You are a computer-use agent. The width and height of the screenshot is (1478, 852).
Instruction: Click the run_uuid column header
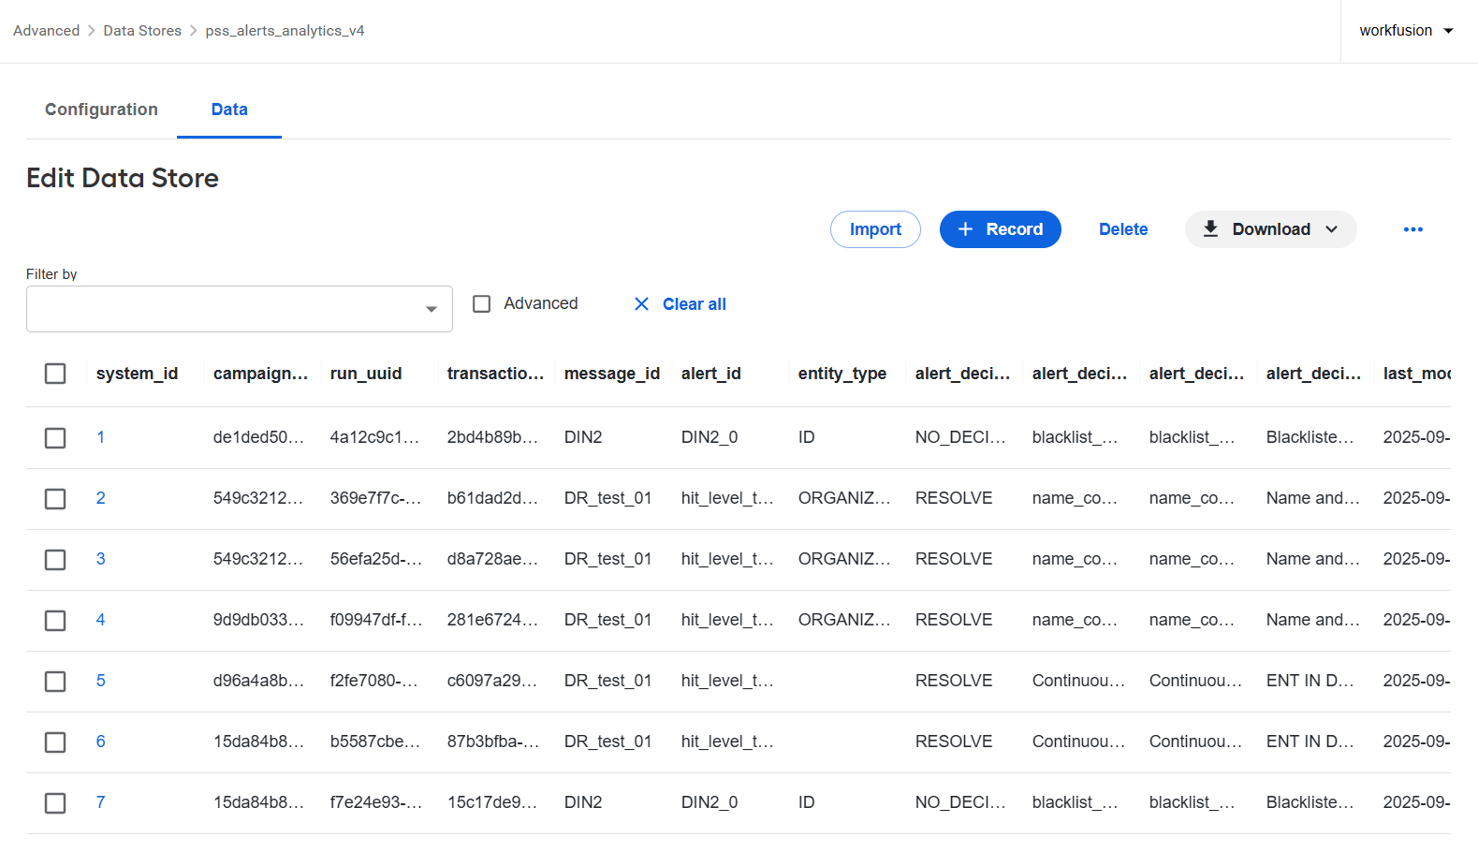[366, 374]
